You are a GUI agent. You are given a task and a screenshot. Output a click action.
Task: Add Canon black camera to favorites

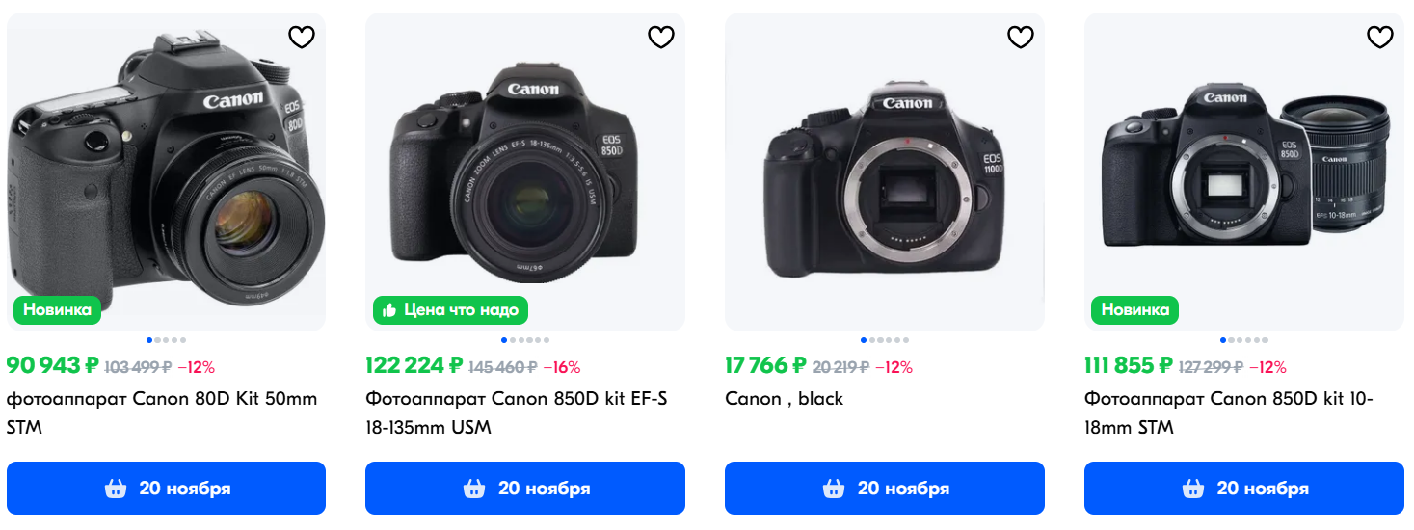click(x=1020, y=38)
